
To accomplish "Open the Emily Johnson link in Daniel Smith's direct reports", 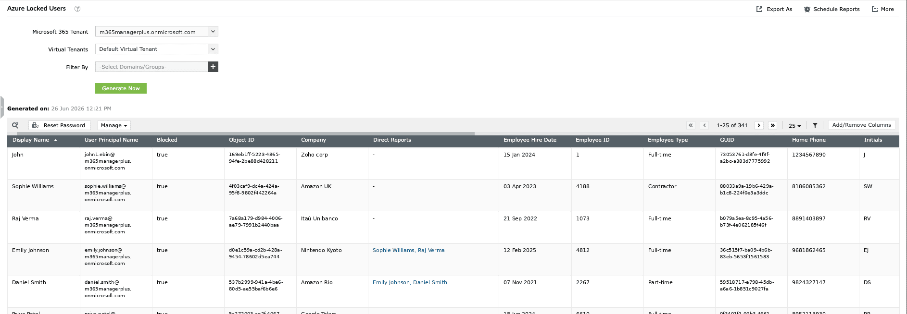I will pos(391,282).
